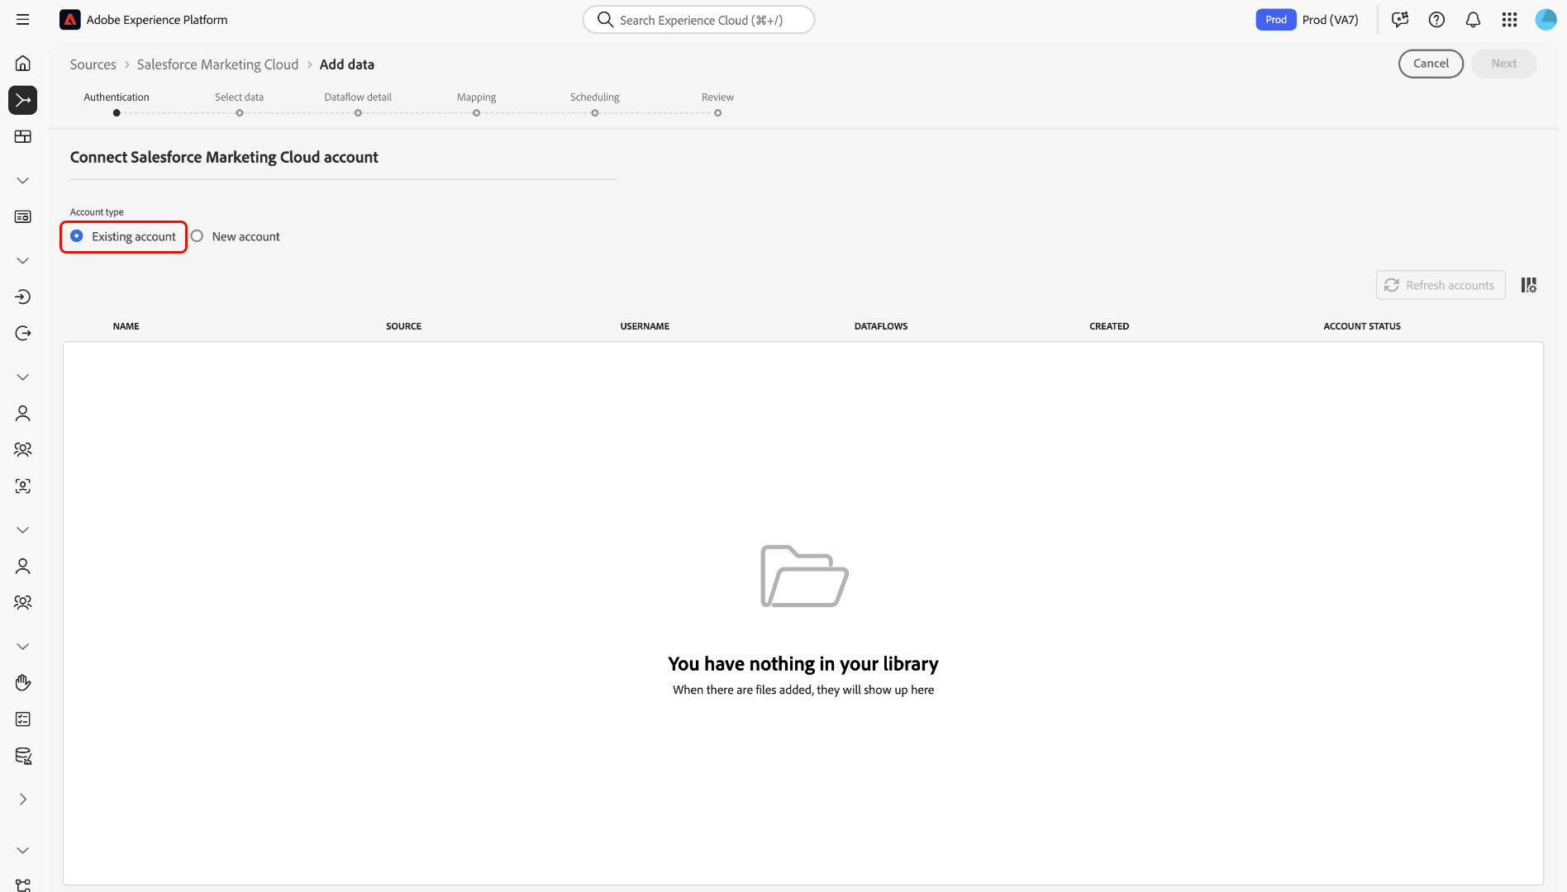This screenshot has height=892, width=1567.
Task: Open the single-person icon above the hand icon
Action: click(23, 566)
